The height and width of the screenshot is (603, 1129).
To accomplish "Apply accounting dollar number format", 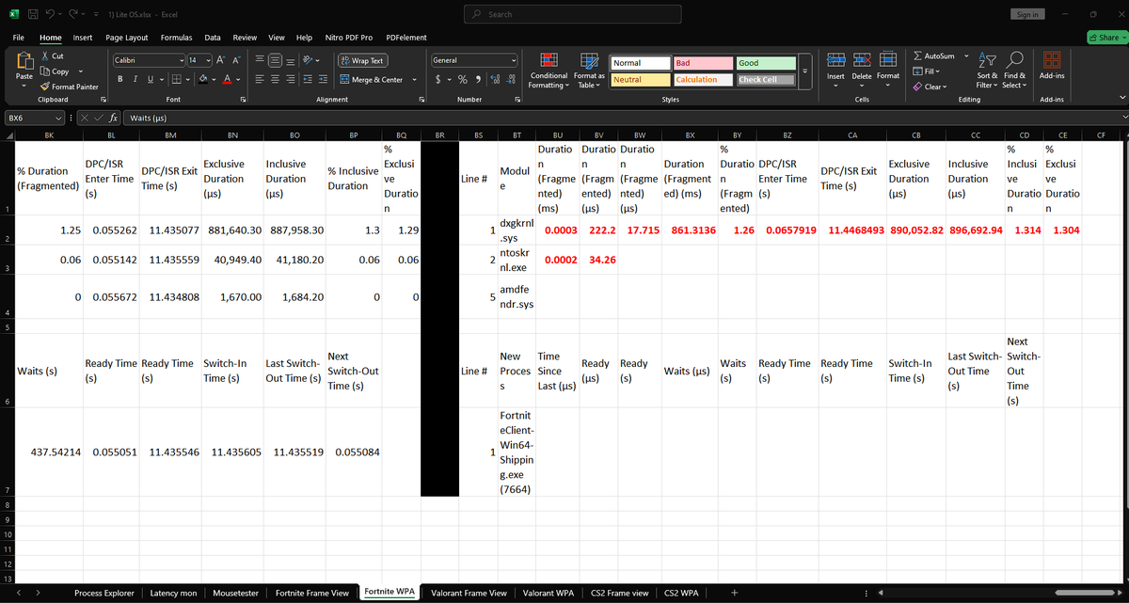I will (x=438, y=80).
